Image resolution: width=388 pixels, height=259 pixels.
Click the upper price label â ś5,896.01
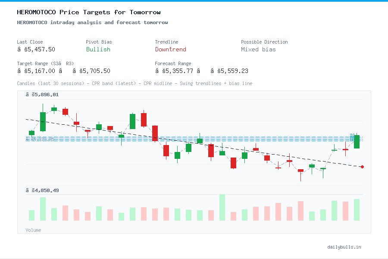click(x=42, y=95)
